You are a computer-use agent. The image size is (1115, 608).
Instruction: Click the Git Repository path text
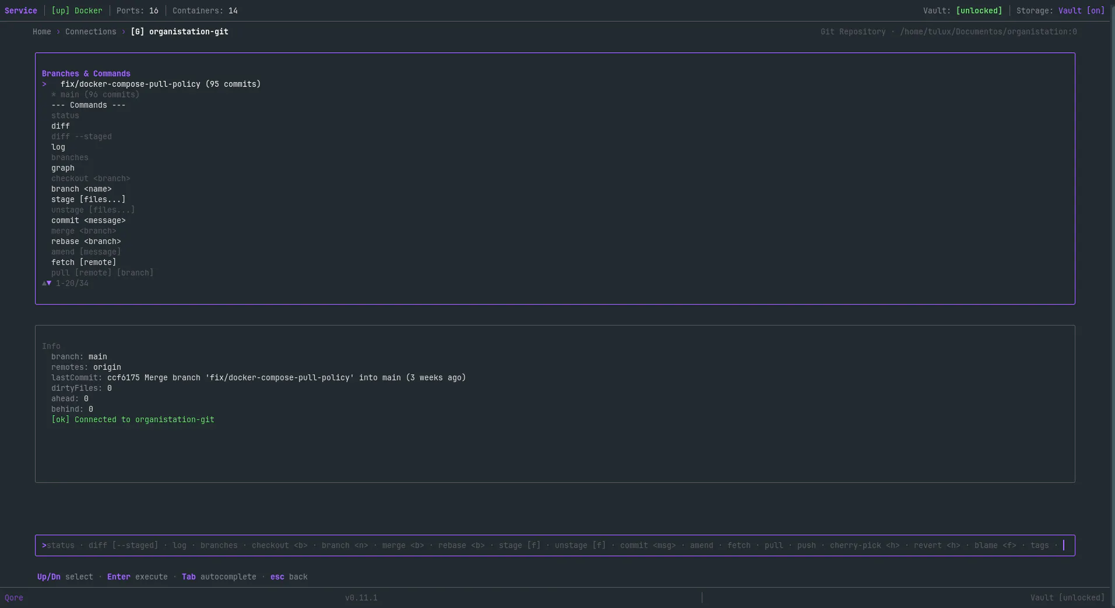948,31
